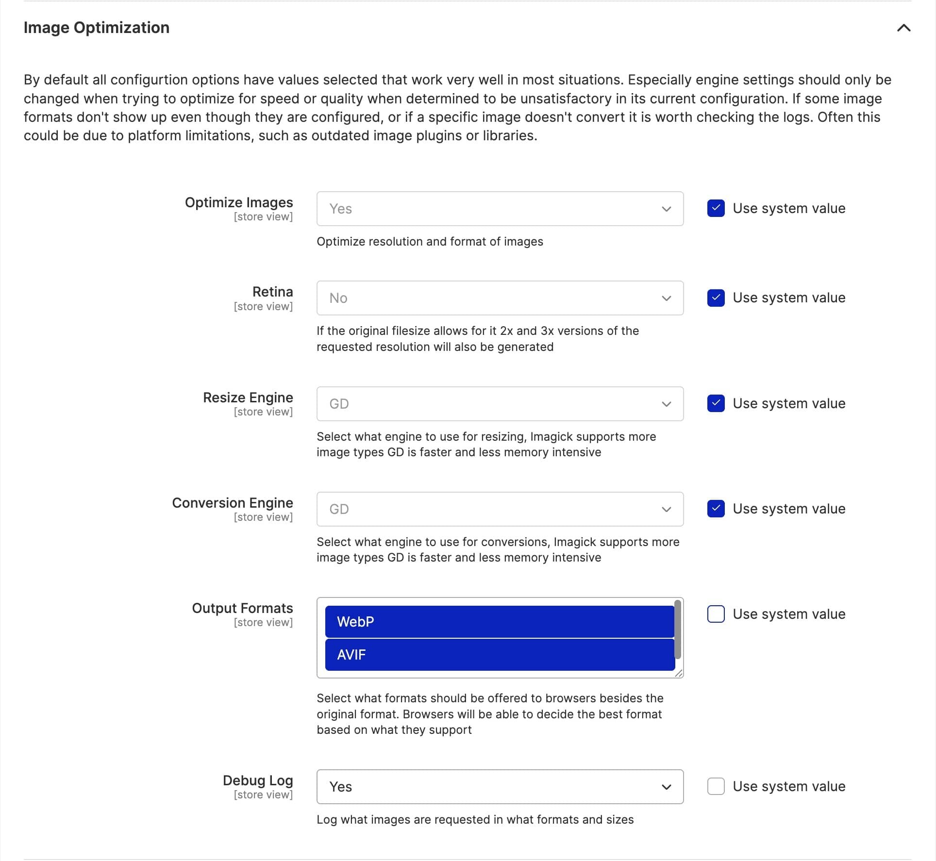Click the Retina dropdown arrow icon

(x=667, y=298)
